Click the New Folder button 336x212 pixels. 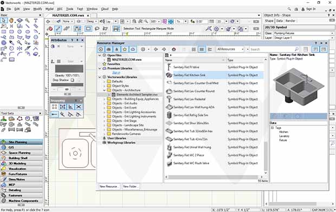pos(130,187)
